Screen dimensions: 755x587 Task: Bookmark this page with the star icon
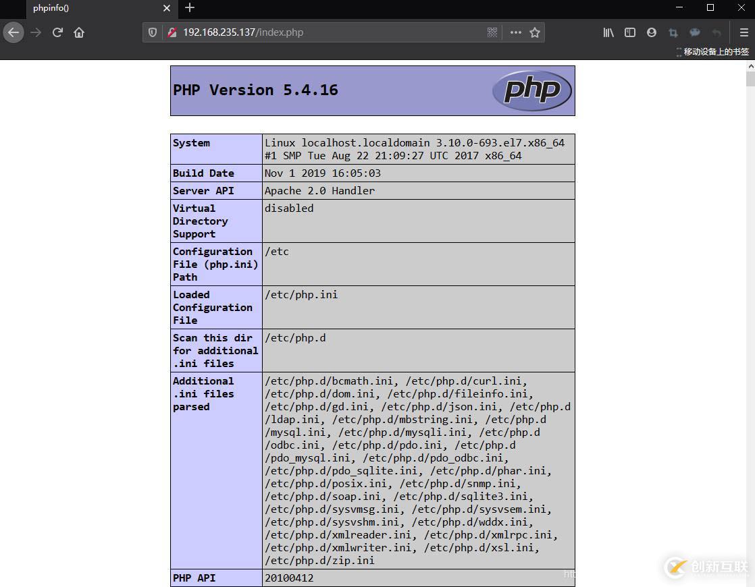534,32
